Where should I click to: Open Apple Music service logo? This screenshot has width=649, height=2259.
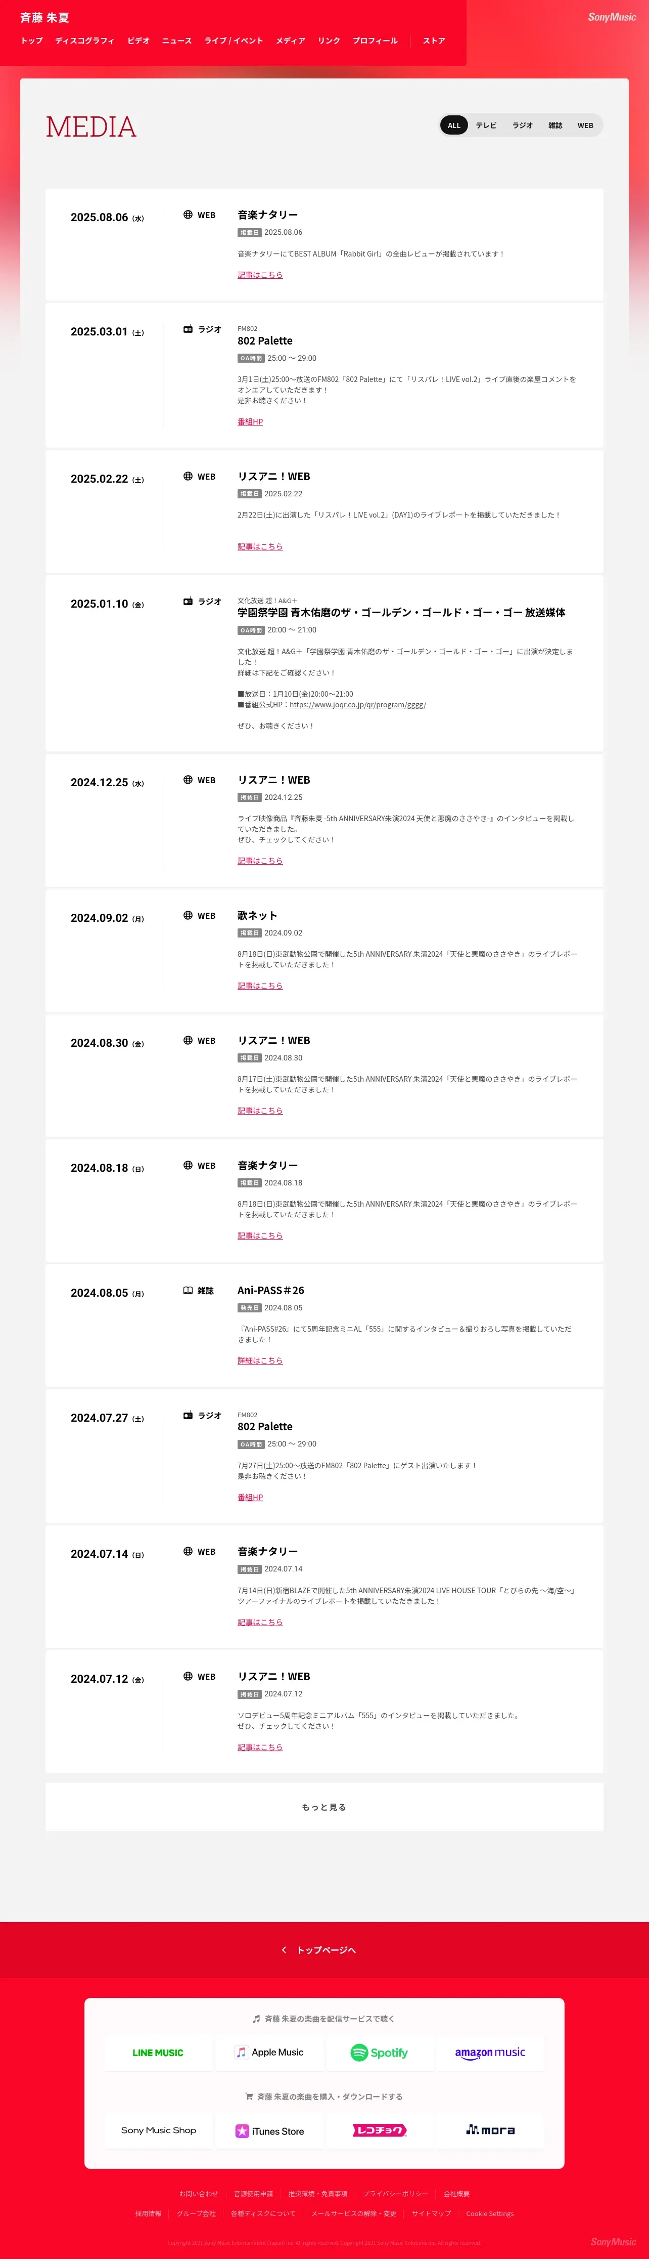pyautogui.click(x=269, y=2052)
